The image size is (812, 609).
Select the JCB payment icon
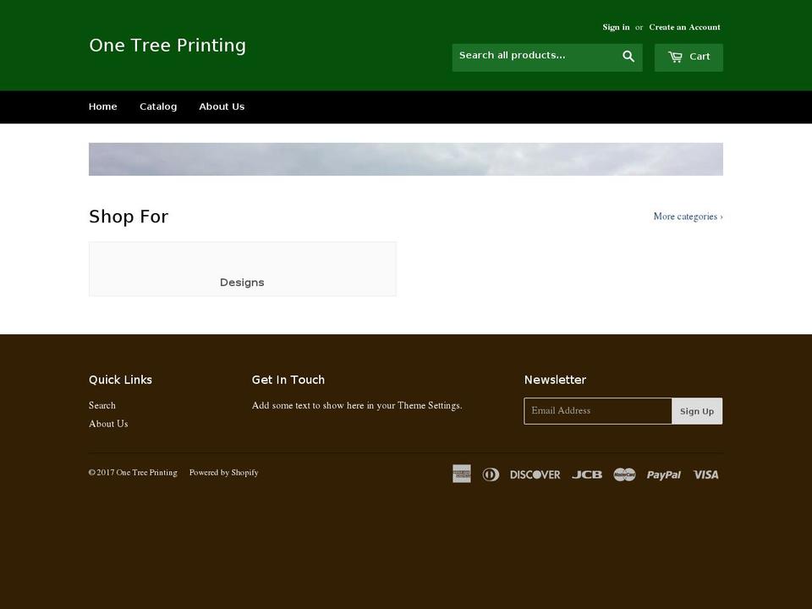point(586,474)
